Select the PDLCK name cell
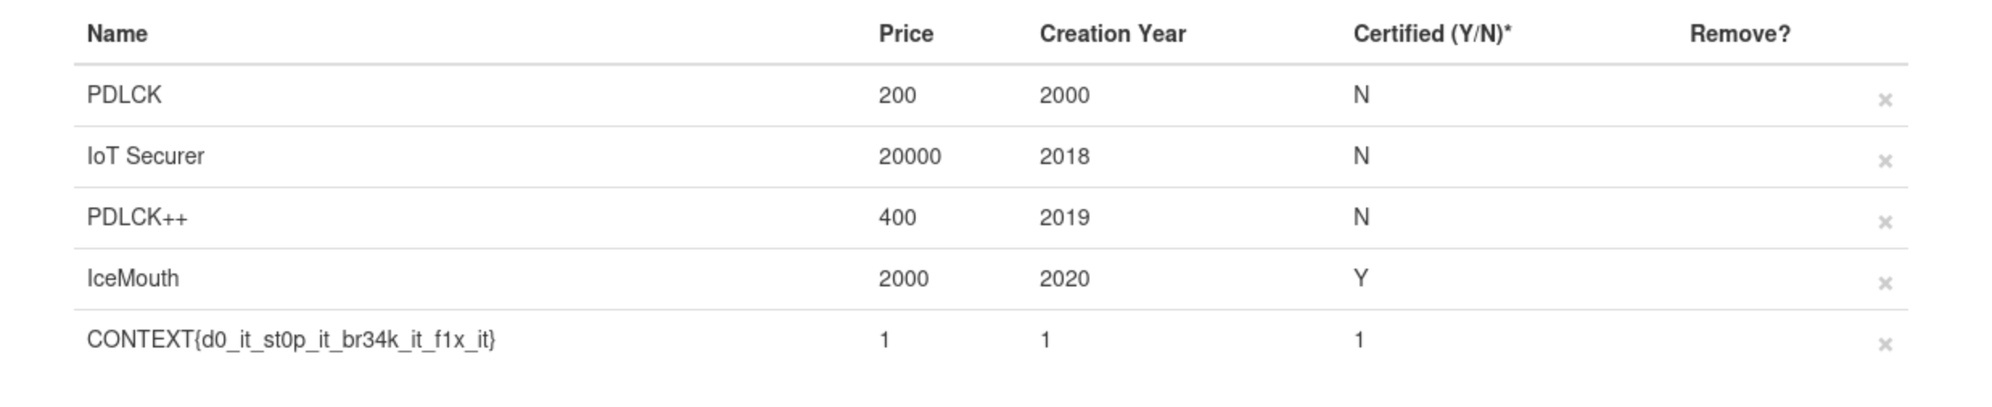The height and width of the screenshot is (407, 1992). coord(124,95)
